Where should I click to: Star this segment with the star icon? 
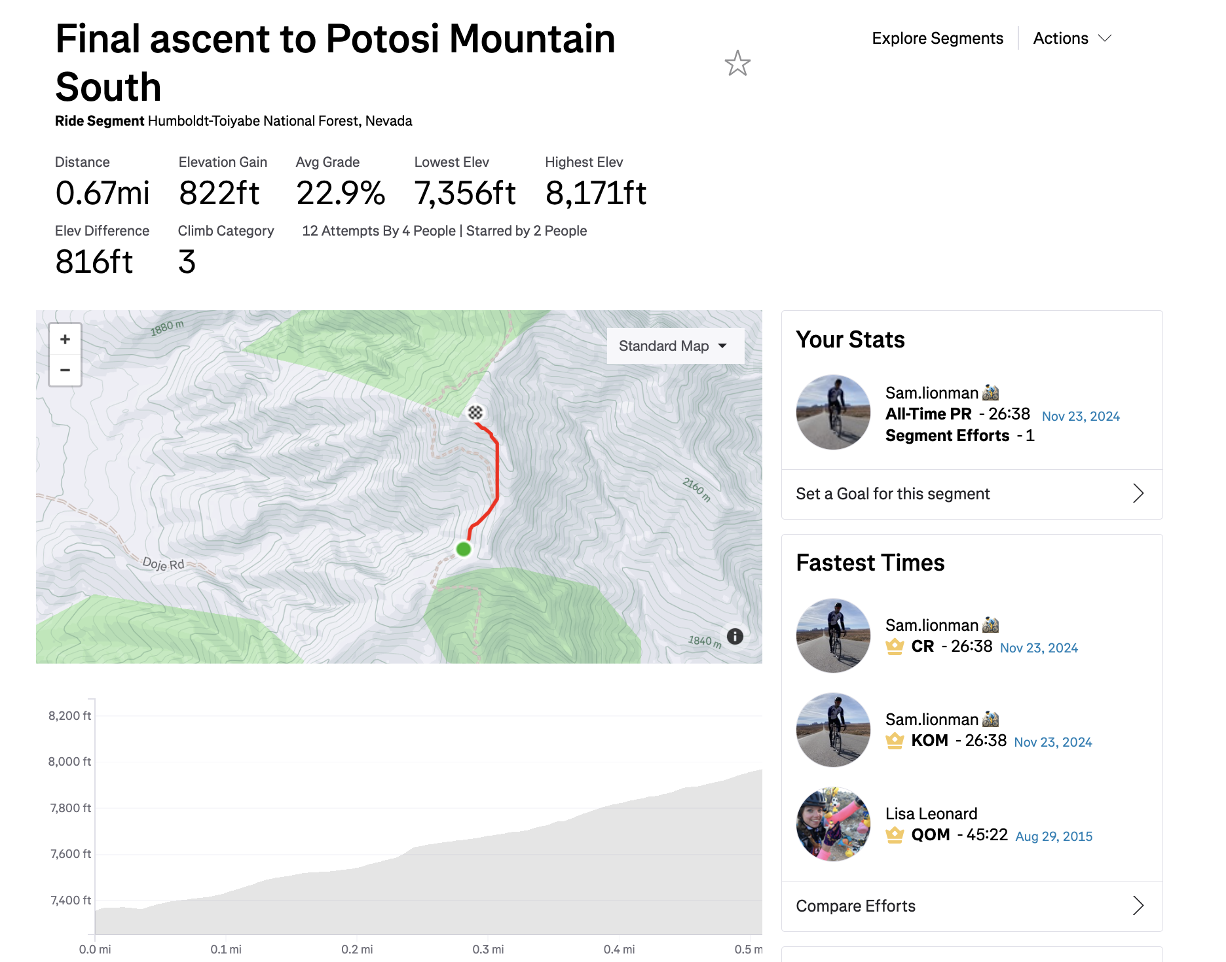(x=737, y=63)
